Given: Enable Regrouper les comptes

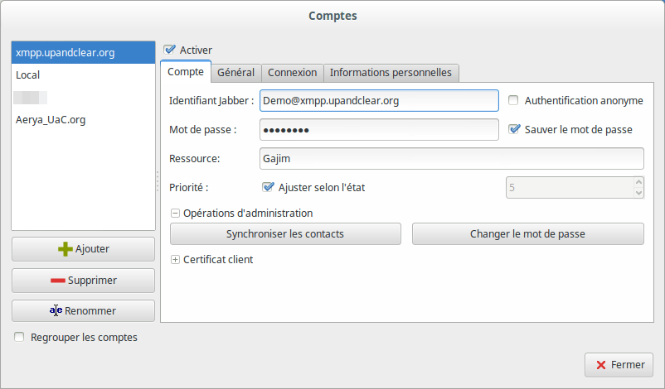Looking at the screenshot, I should coord(19,337).
